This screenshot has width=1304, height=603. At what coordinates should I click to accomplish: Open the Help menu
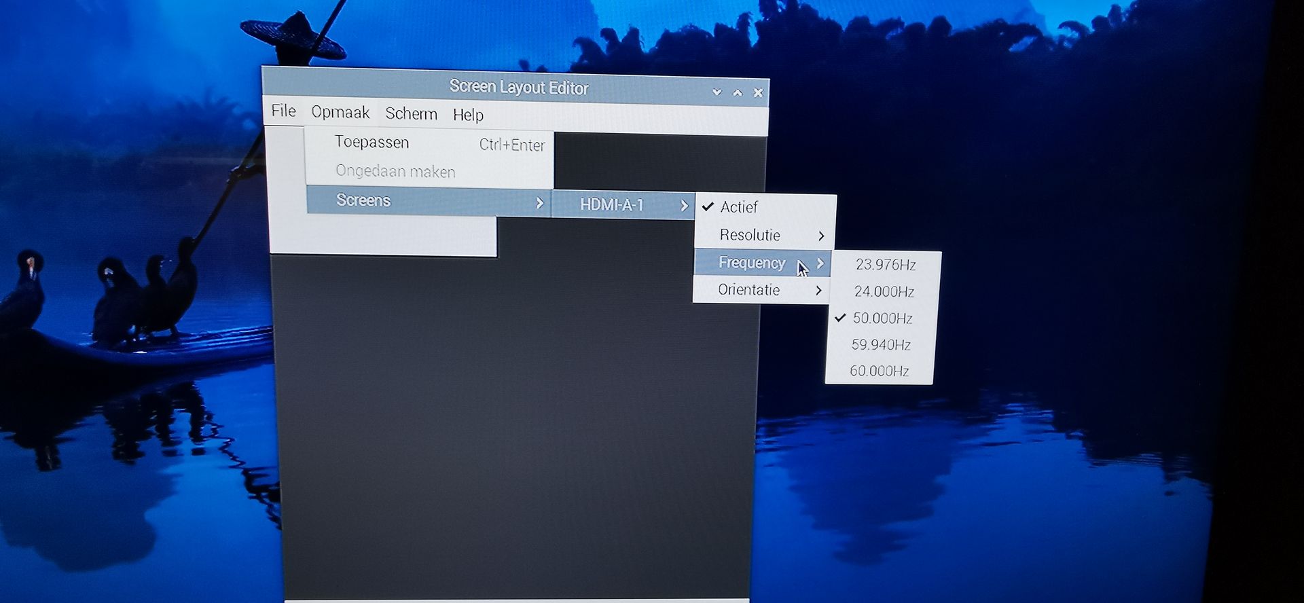(x=468, y=115)
